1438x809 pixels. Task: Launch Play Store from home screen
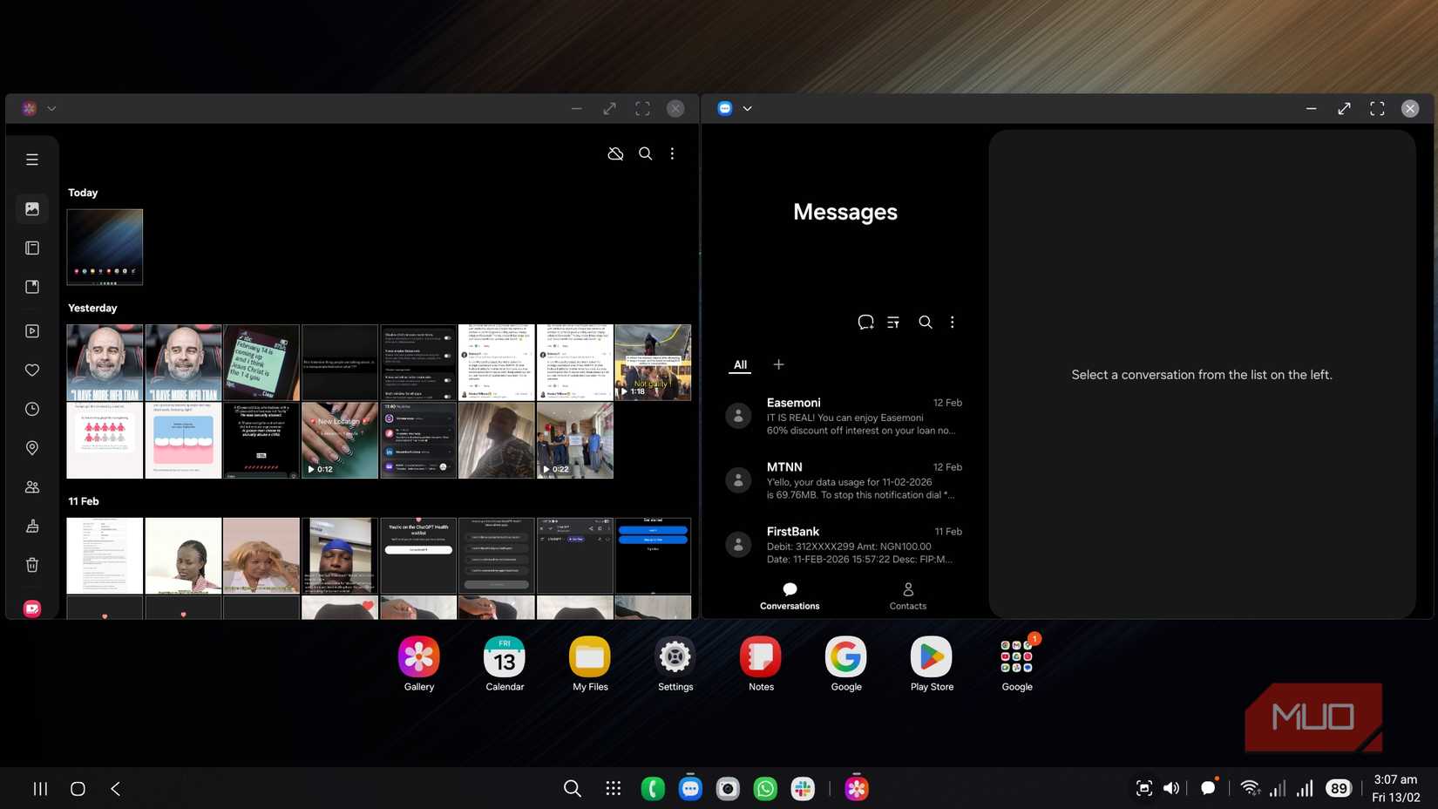932,663
